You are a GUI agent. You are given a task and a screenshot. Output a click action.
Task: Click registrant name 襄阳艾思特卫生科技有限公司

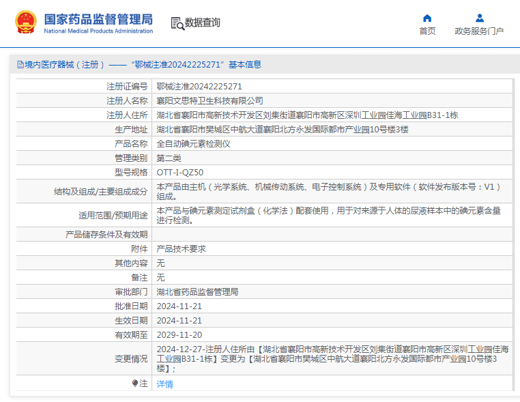210,101
